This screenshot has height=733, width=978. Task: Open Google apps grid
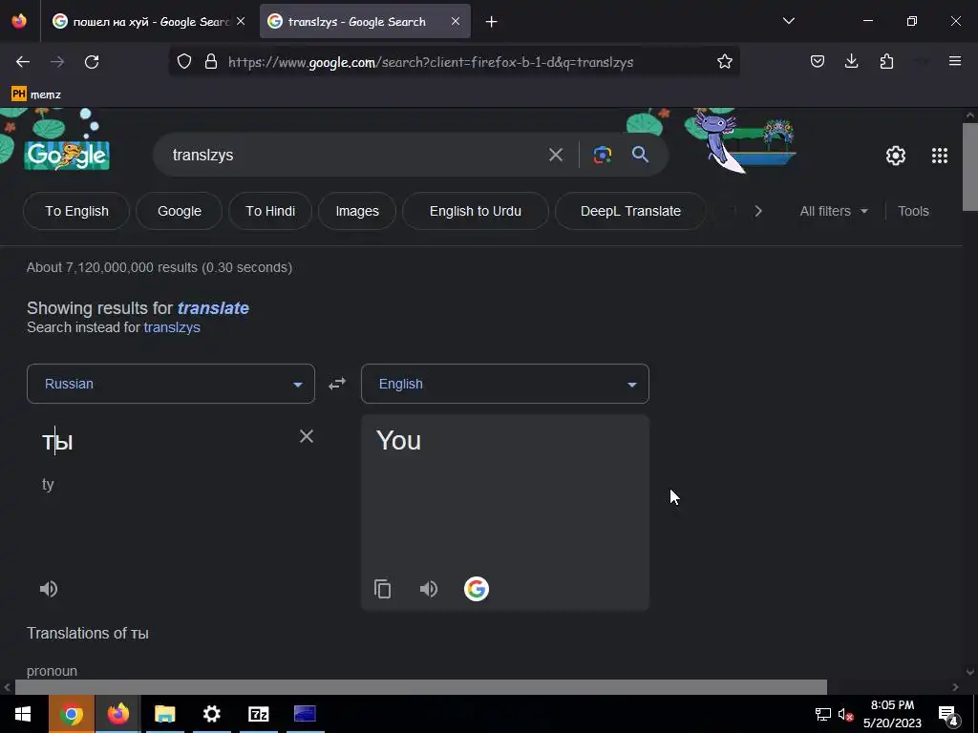(940, 156)
